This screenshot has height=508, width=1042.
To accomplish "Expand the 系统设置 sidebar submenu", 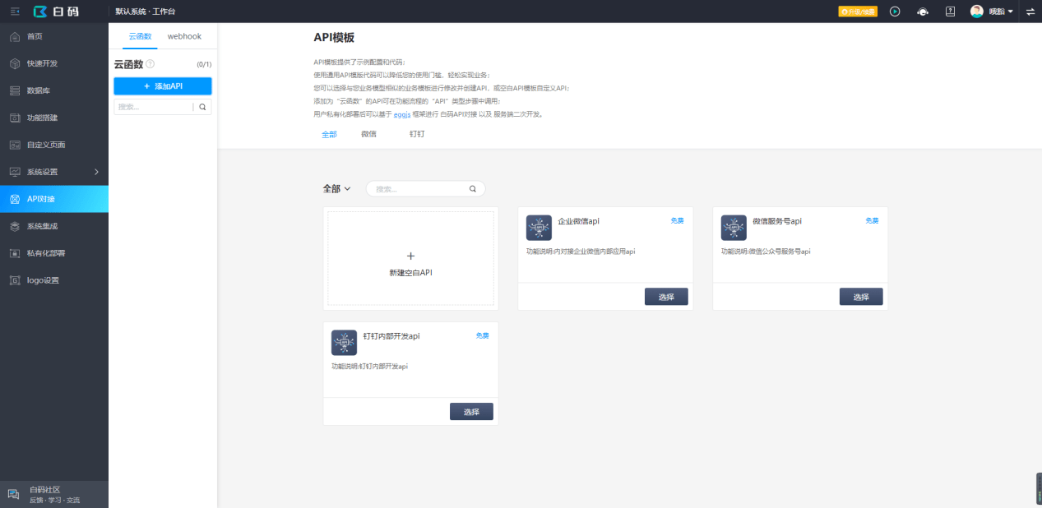I will tap(54, 172).
